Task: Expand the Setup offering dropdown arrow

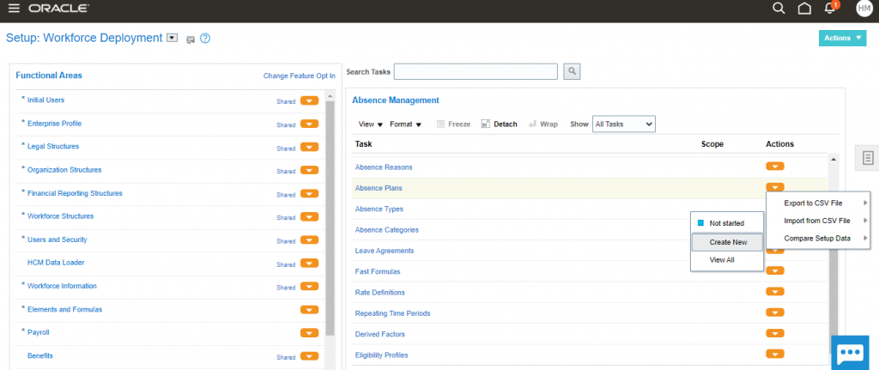Action: point(173,38)
